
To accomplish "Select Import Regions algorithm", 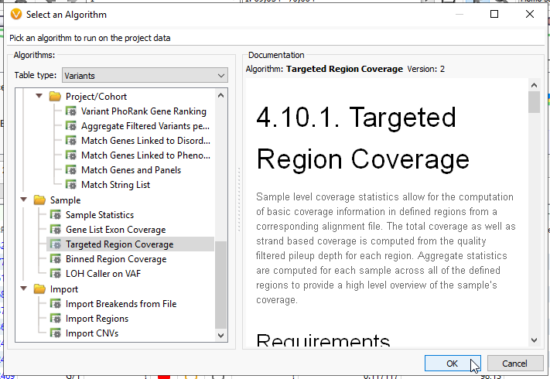I will (x=97, y=319).
